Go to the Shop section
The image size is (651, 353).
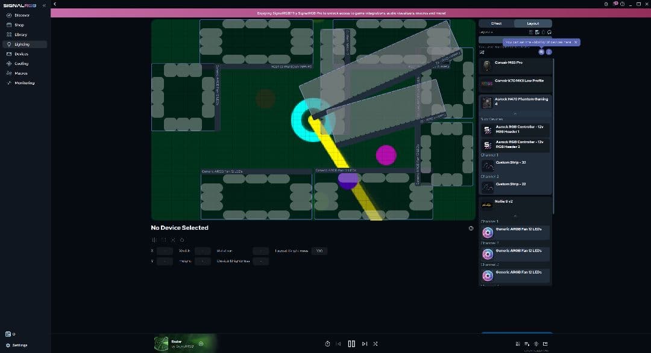(x=19, y=25)
